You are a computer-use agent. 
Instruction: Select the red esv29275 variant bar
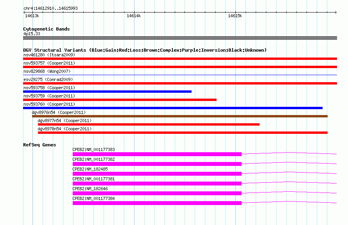point(180,83)
